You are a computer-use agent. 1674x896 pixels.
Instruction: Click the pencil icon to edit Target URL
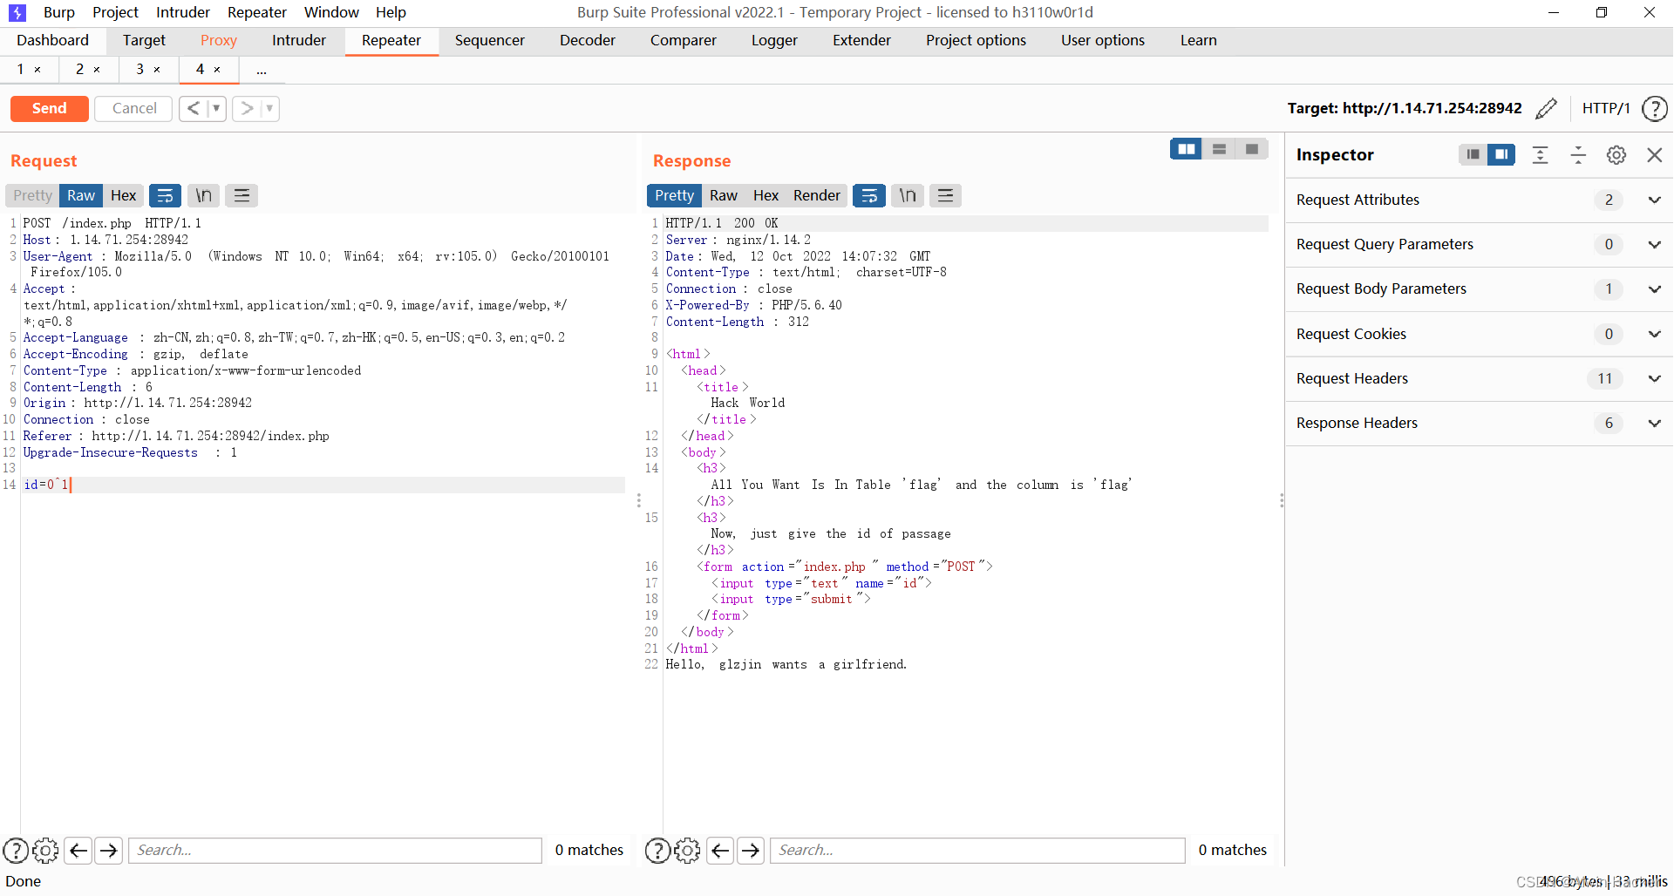point(1548,108)
